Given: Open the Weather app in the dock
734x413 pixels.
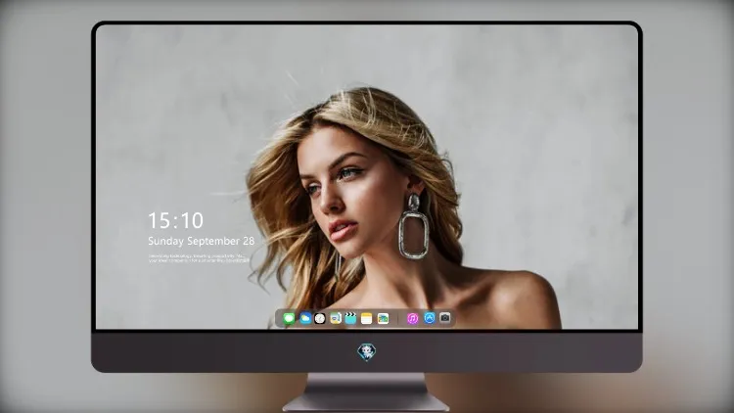Looking at the screenshot, I should pos(304,318).
